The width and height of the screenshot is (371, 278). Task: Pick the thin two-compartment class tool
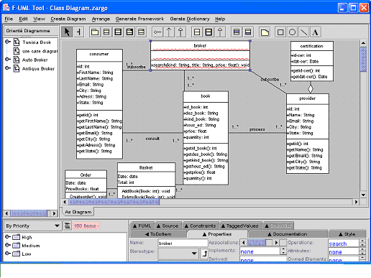tap(197, 32)
